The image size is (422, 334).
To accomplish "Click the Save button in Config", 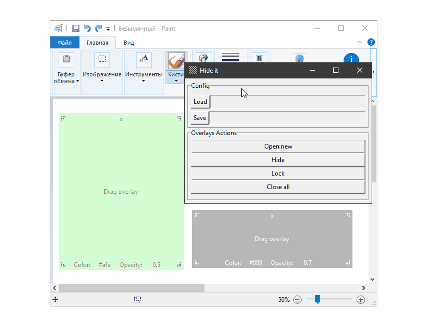I will click(200, 118).
